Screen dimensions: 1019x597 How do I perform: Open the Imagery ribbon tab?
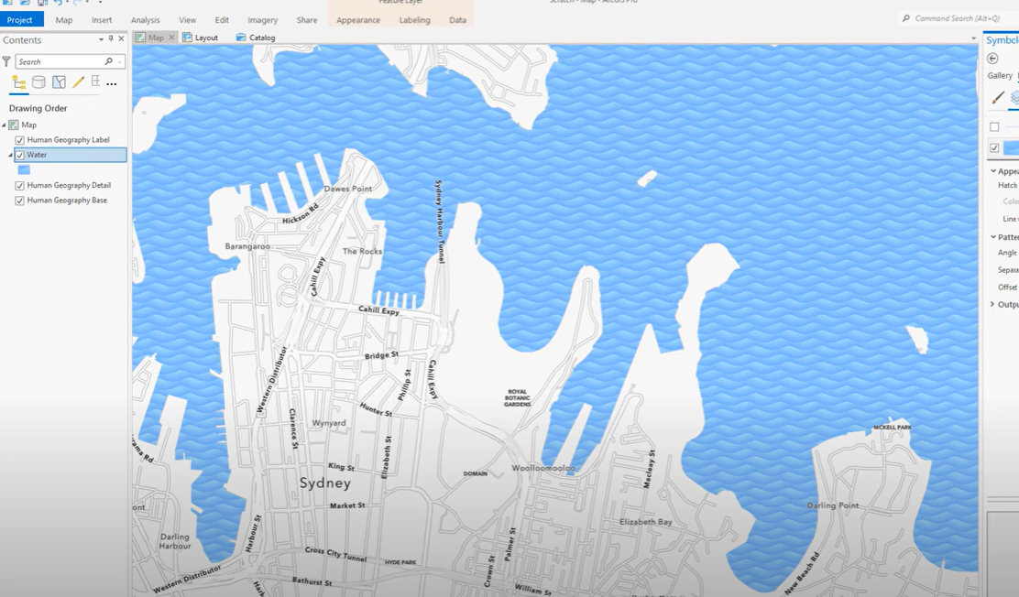(264, 19)
